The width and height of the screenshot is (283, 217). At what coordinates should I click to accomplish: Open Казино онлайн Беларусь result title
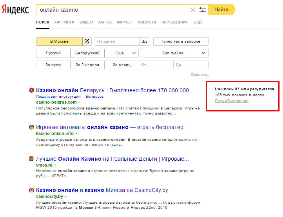point(114,90)
